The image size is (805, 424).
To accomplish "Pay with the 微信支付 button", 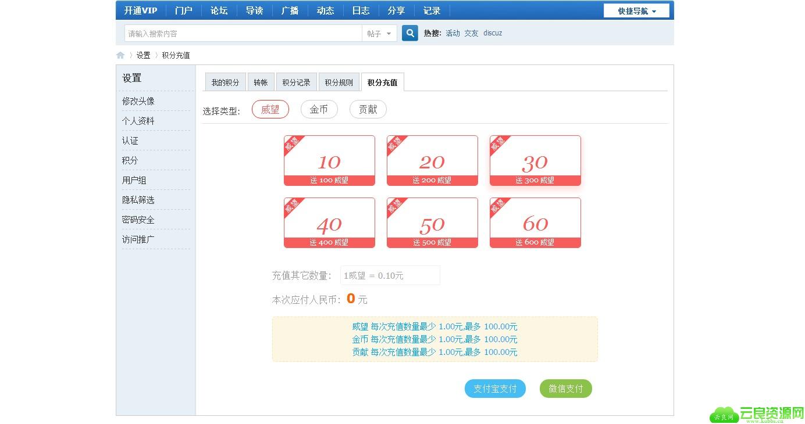I will point(566,389).
